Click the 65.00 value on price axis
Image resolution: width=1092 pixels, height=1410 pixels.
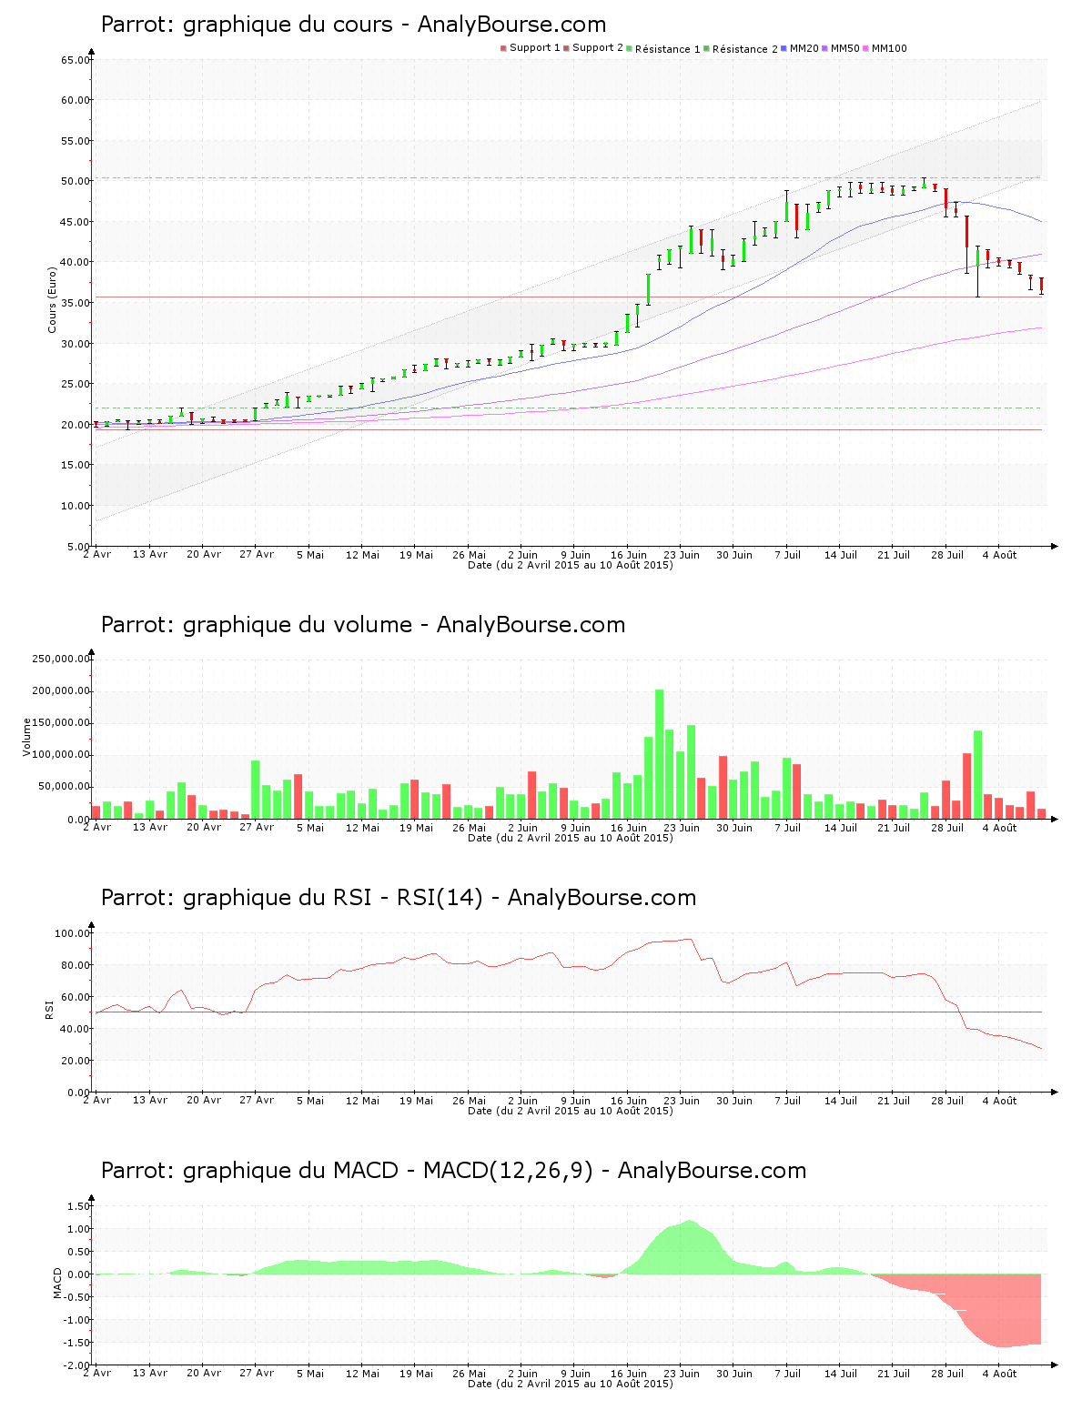pyautogui.click(x=76, y=60)
